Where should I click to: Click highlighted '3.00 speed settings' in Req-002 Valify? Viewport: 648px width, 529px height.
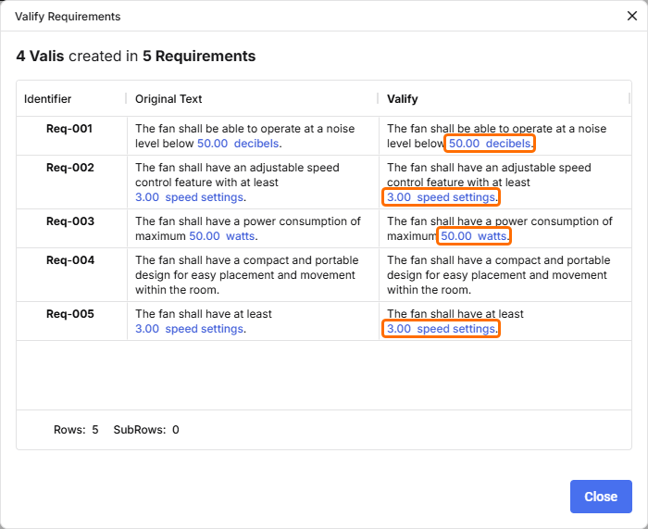(441, 197)
